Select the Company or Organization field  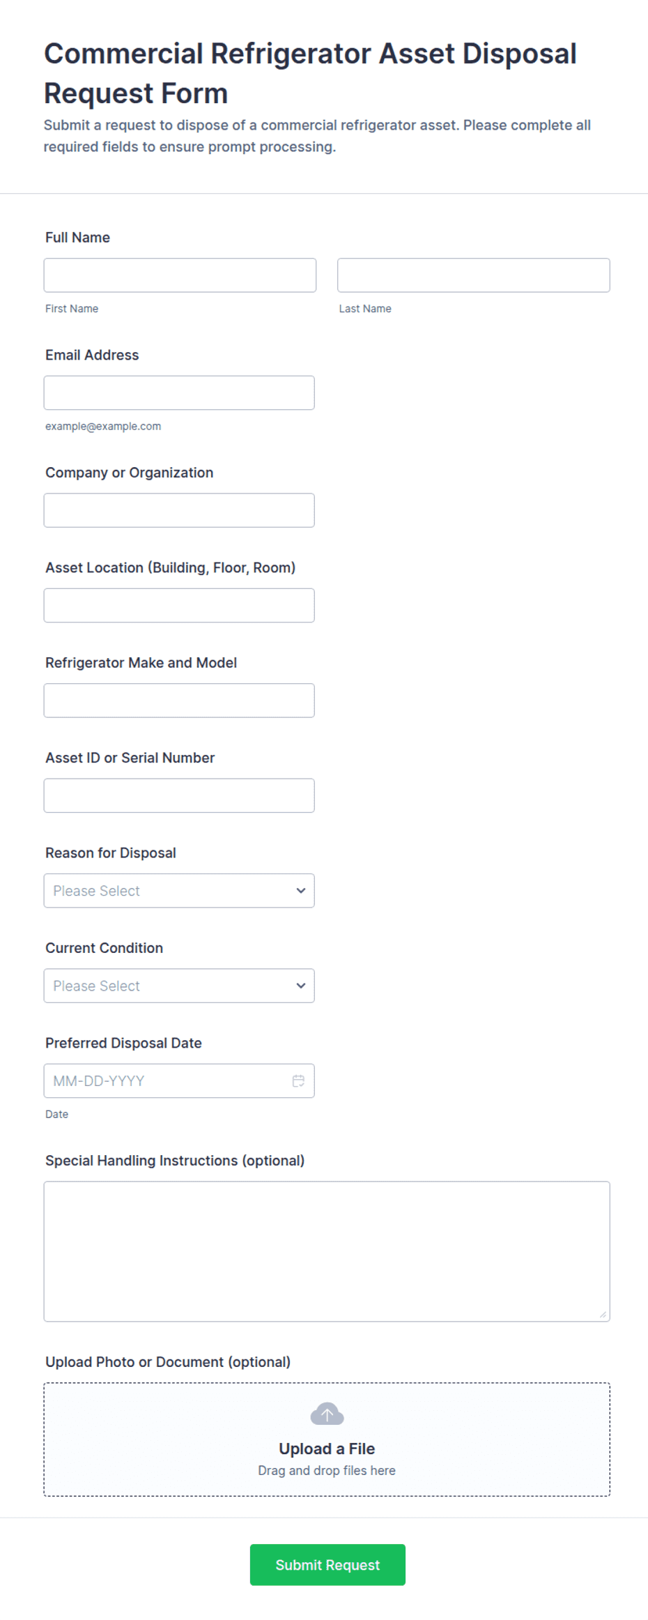(179, 510)
